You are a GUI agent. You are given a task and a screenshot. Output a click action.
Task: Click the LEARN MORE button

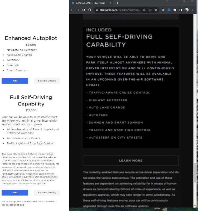pos(131,161)
